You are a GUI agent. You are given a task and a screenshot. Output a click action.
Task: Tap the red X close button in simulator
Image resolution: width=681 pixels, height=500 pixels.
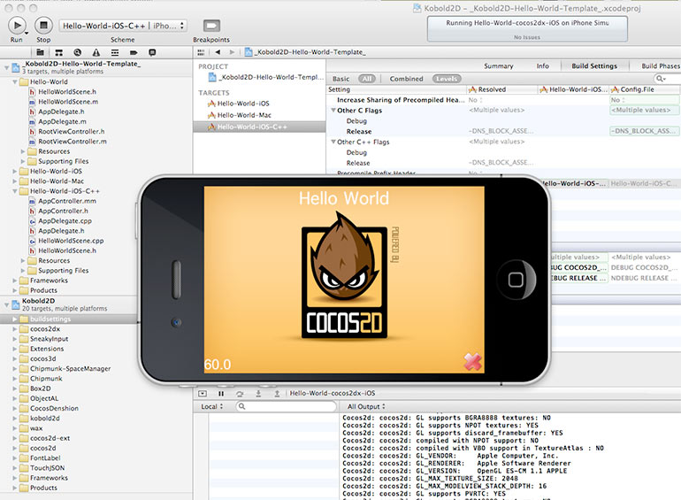(472, 361)
